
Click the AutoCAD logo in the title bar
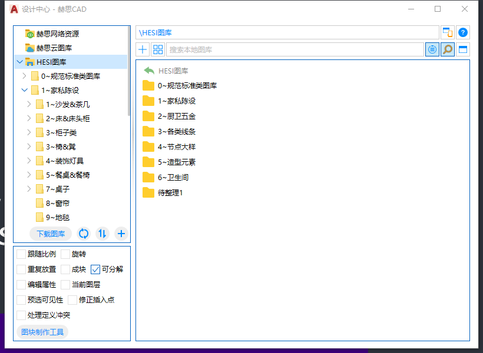coord(14,9)
